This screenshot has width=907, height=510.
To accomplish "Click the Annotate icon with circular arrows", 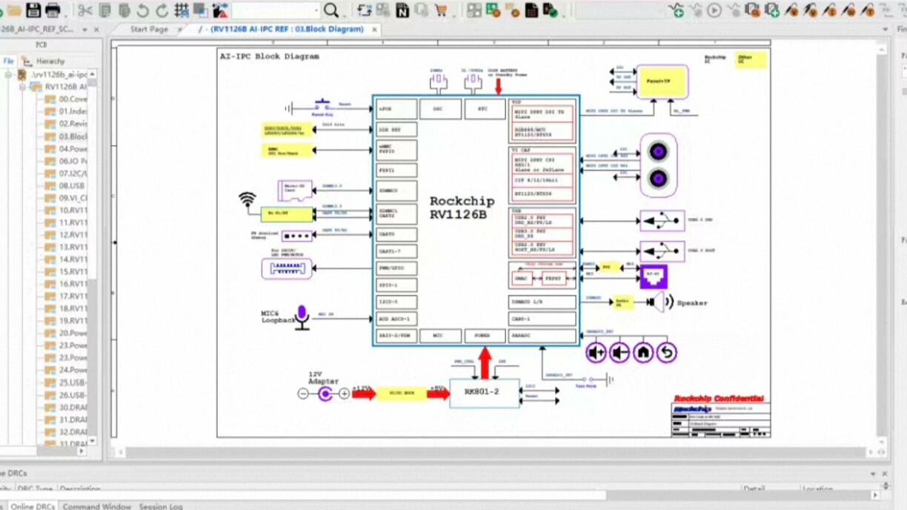I will pos(364,10).
